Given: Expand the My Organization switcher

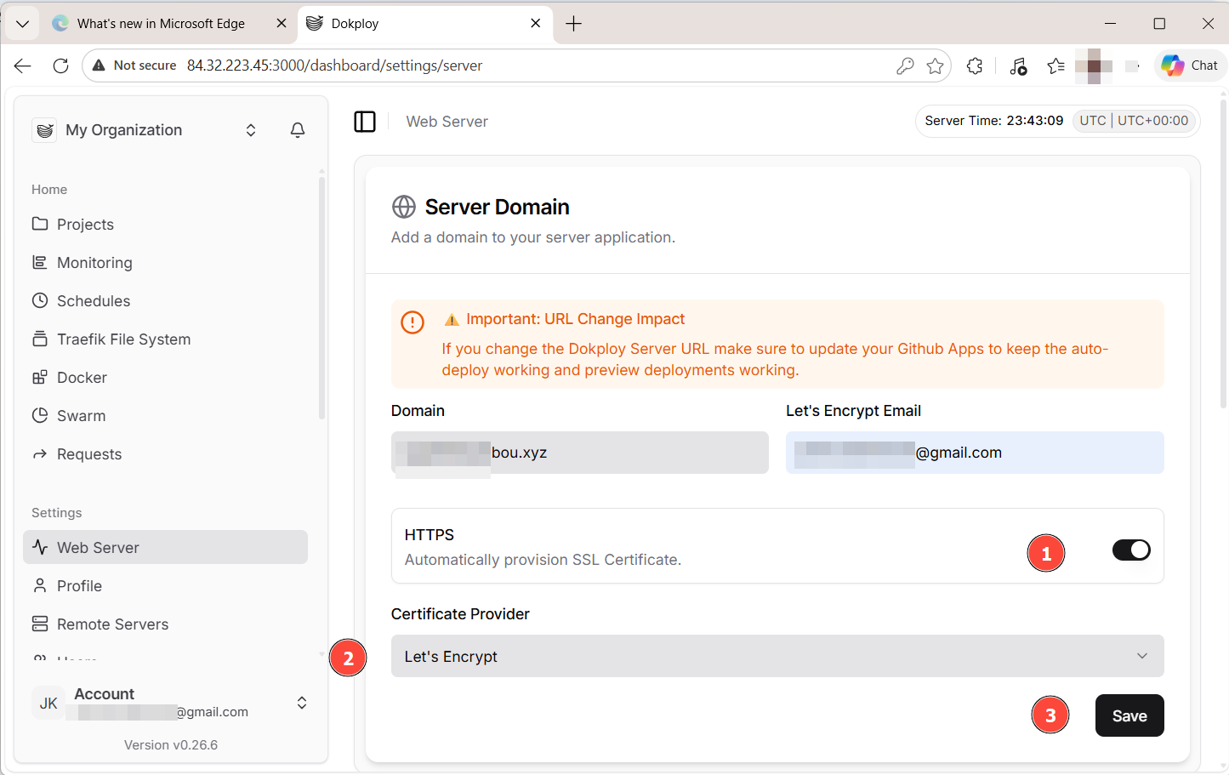Looking at the screenshot, I should 250,129.
